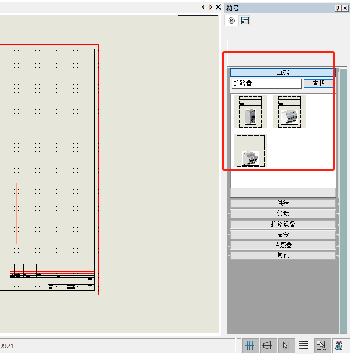Toggle object snap cursor icon in the status bar
This screenshot has width=350, height=354.
tap(286, 345)
